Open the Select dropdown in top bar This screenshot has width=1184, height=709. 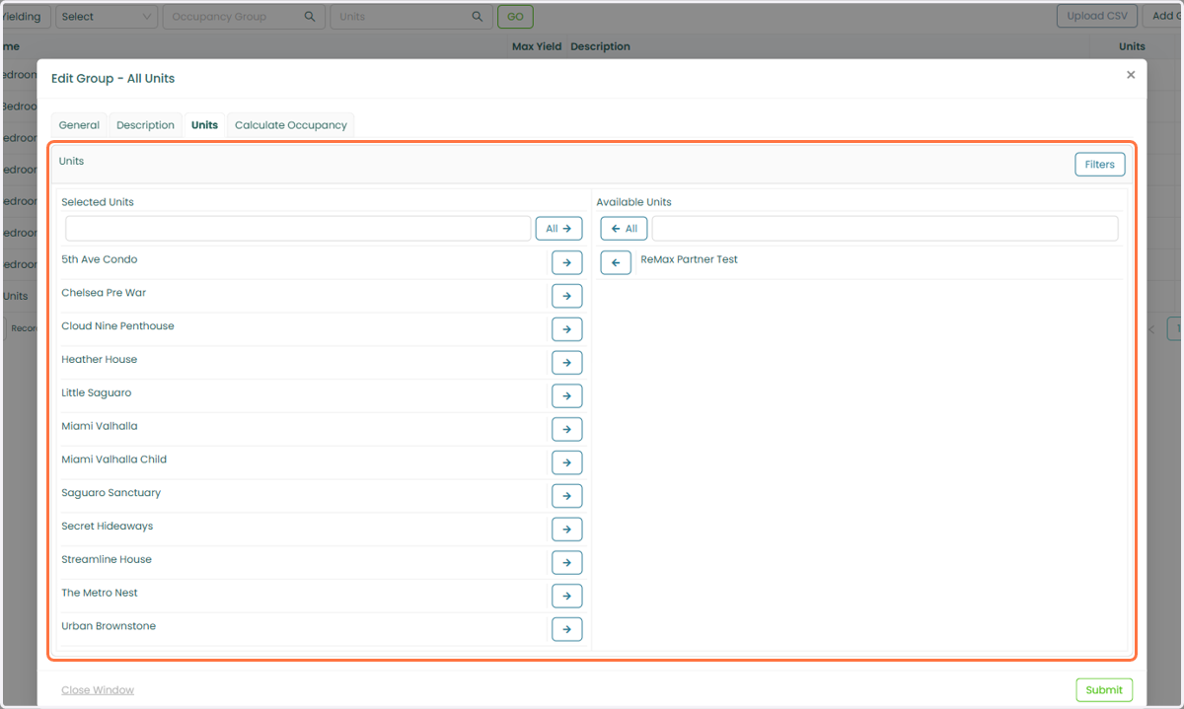pos(107,17)
